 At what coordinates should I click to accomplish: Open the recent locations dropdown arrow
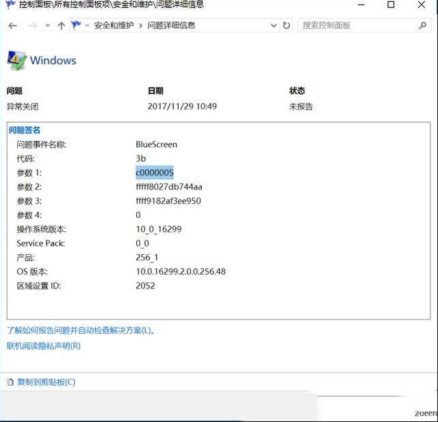47,26
